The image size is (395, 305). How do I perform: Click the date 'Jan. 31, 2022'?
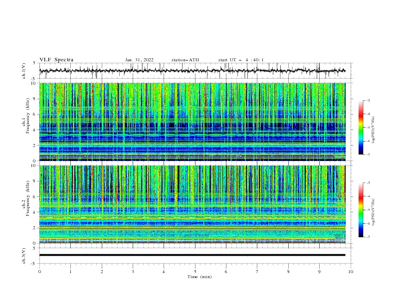tap(139, 60)
